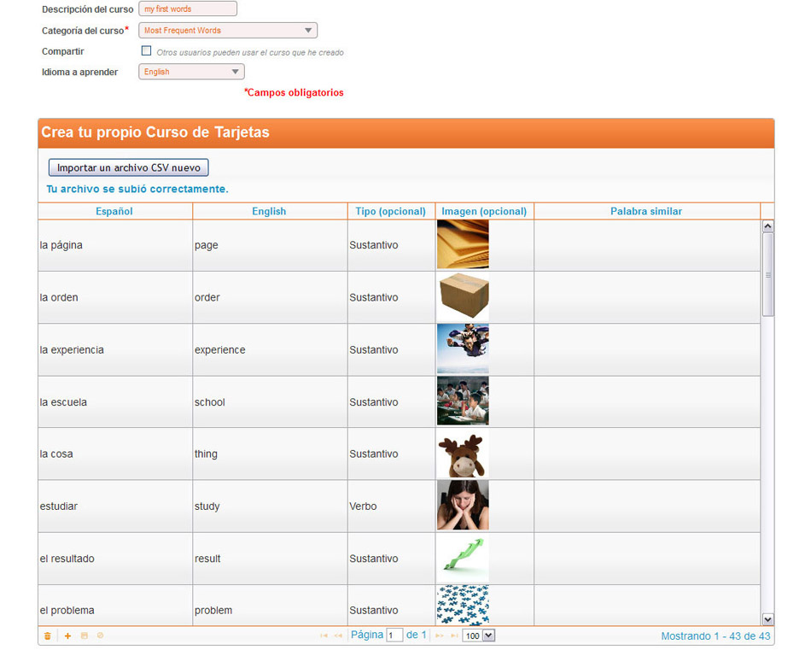Go to first page pager icon

point(324,635)
